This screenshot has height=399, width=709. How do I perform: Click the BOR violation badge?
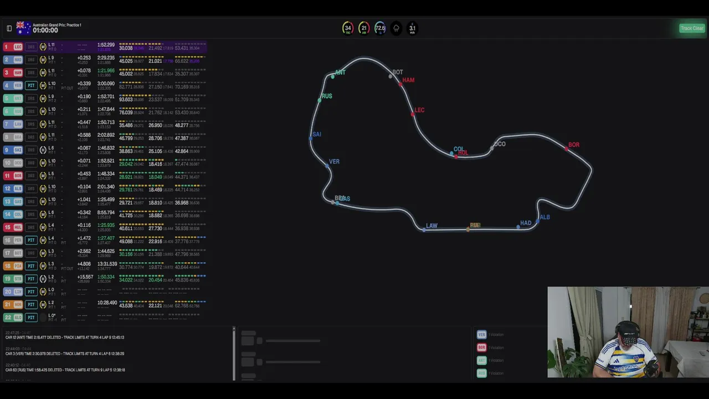coord(481,347)
